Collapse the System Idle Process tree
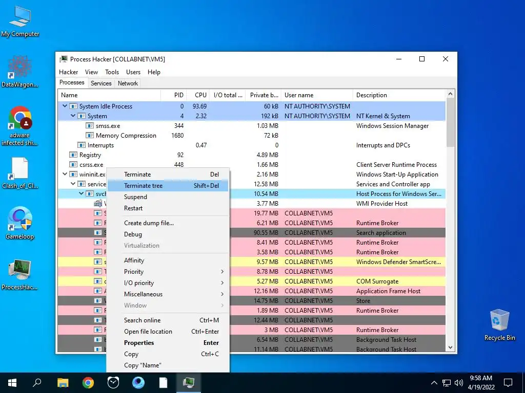This screenshot has height=393, width=525. click(x=65, y=106)
